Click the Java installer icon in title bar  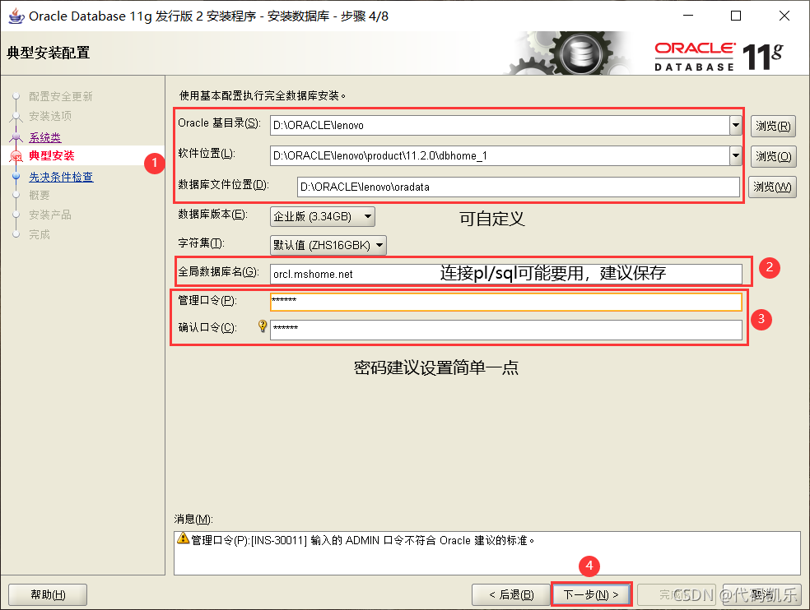pyautogui.click(x=16, y=16)
